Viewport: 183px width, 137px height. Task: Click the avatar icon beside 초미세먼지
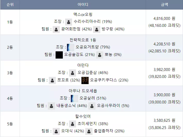coord(72,124)
